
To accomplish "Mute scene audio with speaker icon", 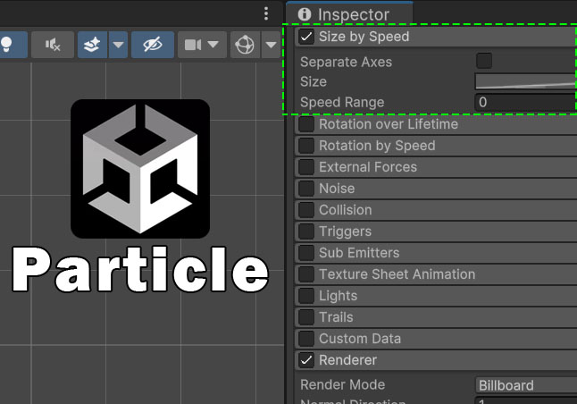I will pyautogui.click(x=52, y=45).
